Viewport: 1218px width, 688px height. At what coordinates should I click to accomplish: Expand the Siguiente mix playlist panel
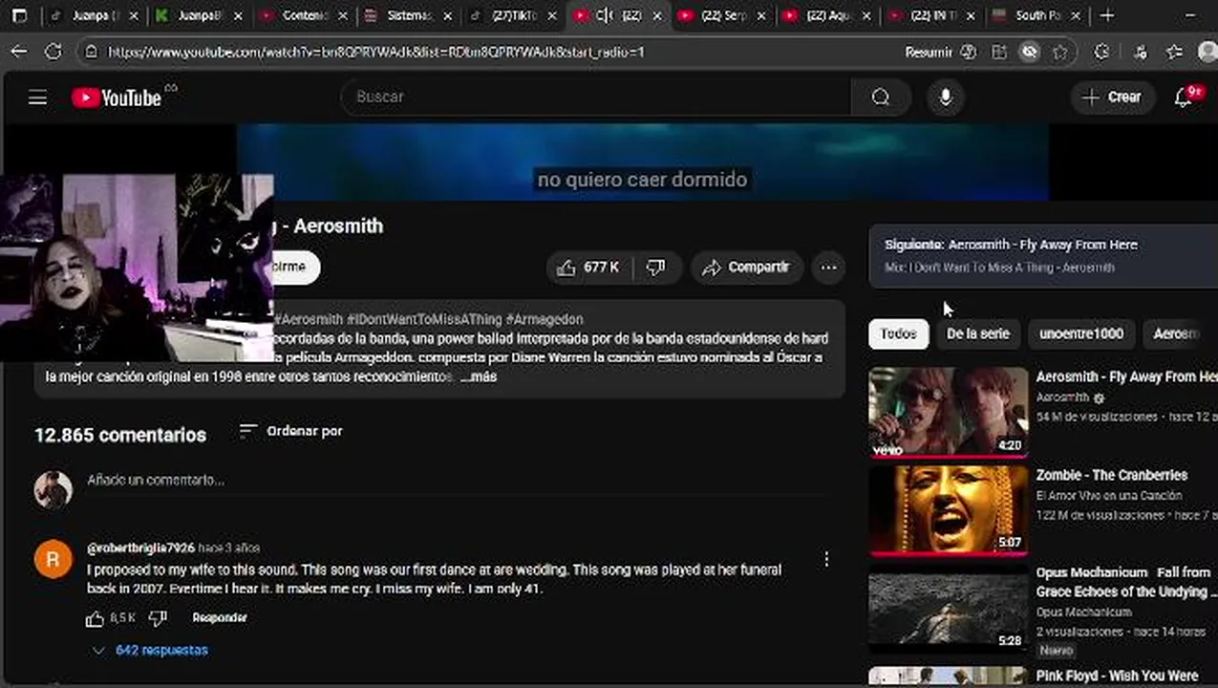1043,256
